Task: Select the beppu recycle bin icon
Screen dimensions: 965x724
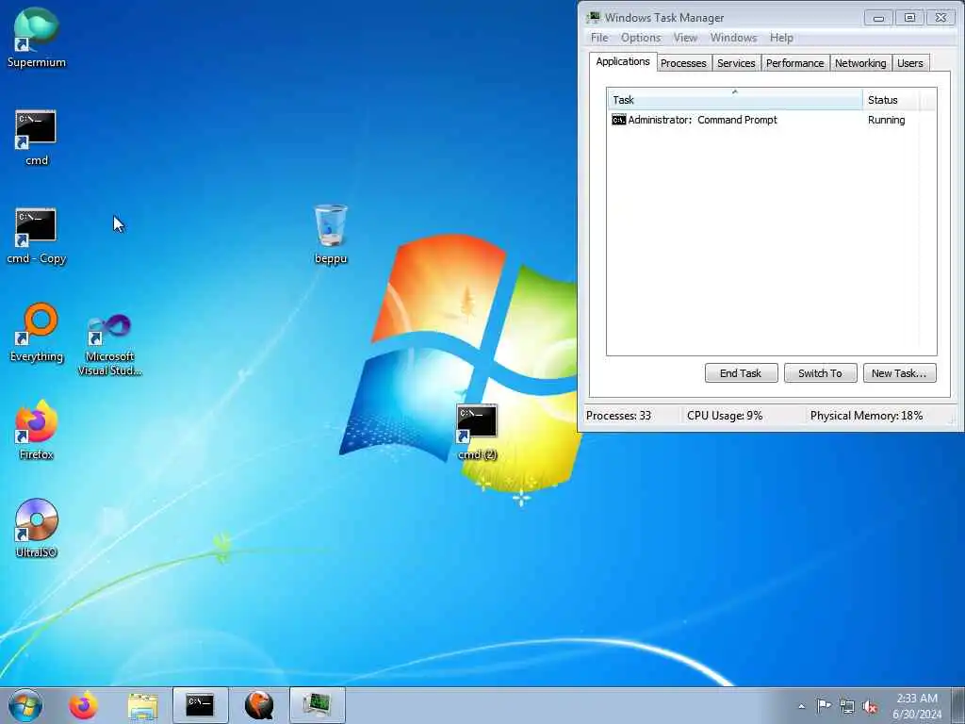Action: 331,234
